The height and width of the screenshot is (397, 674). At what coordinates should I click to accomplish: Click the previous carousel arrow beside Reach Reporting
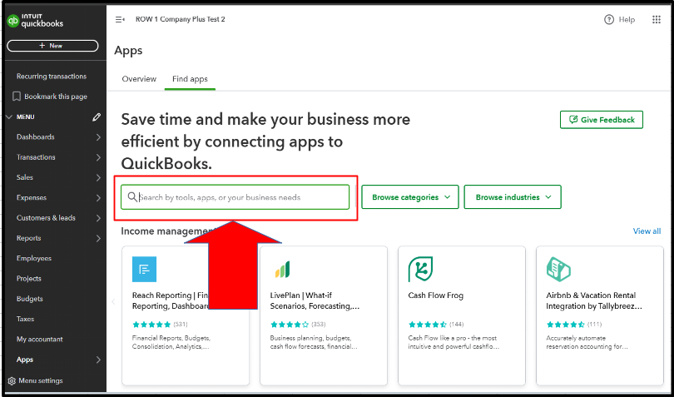tap(114, 301)
